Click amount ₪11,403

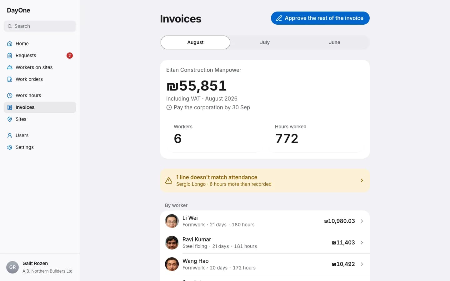343,243
